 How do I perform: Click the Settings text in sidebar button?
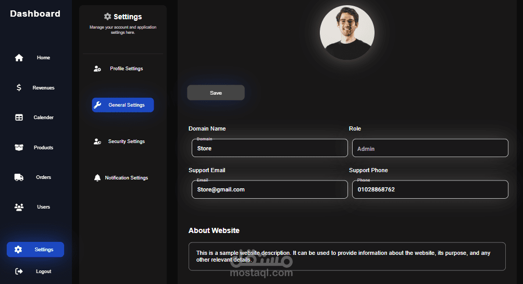pyautogui.click(x=44, y=249)
